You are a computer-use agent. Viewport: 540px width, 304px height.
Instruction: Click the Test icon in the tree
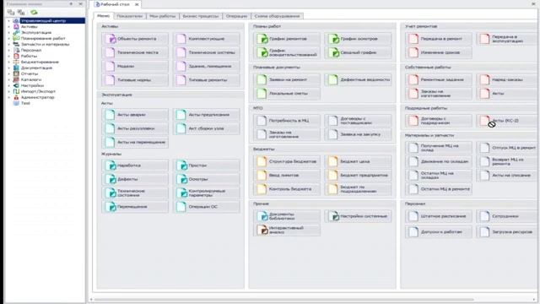coord(16,103)
